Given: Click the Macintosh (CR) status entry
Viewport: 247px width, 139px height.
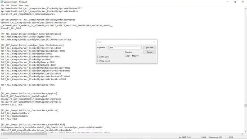Looking at the screenshot, I should (x=216, y=137).
